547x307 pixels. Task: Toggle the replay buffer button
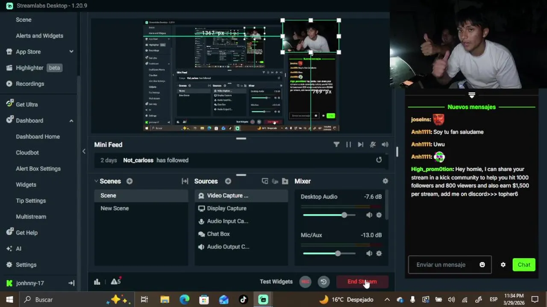coord(323,281)
